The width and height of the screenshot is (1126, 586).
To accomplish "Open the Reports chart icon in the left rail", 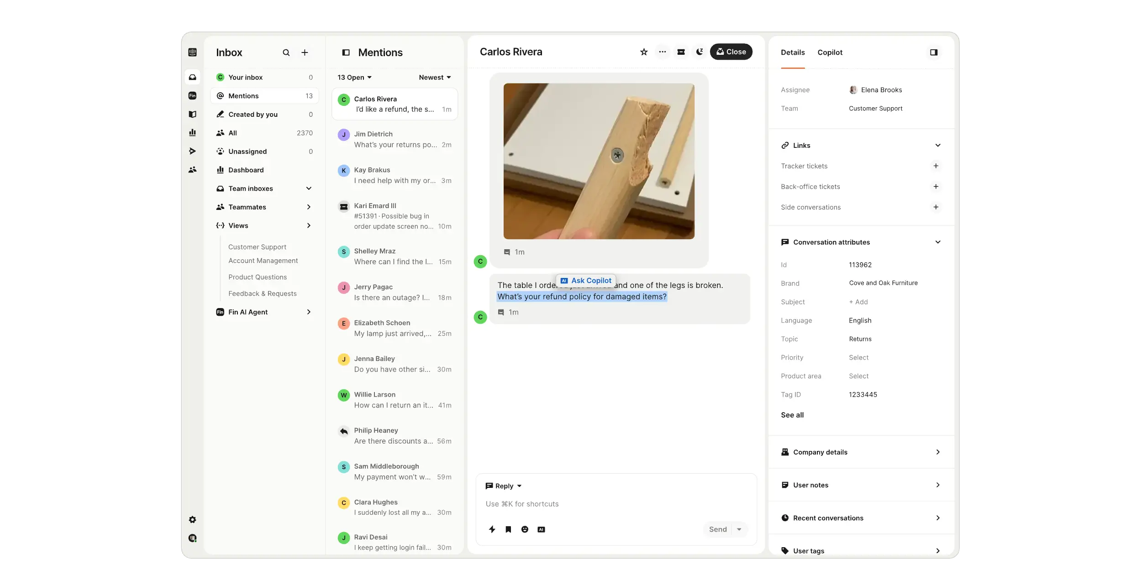I will [x=192, y=132].
